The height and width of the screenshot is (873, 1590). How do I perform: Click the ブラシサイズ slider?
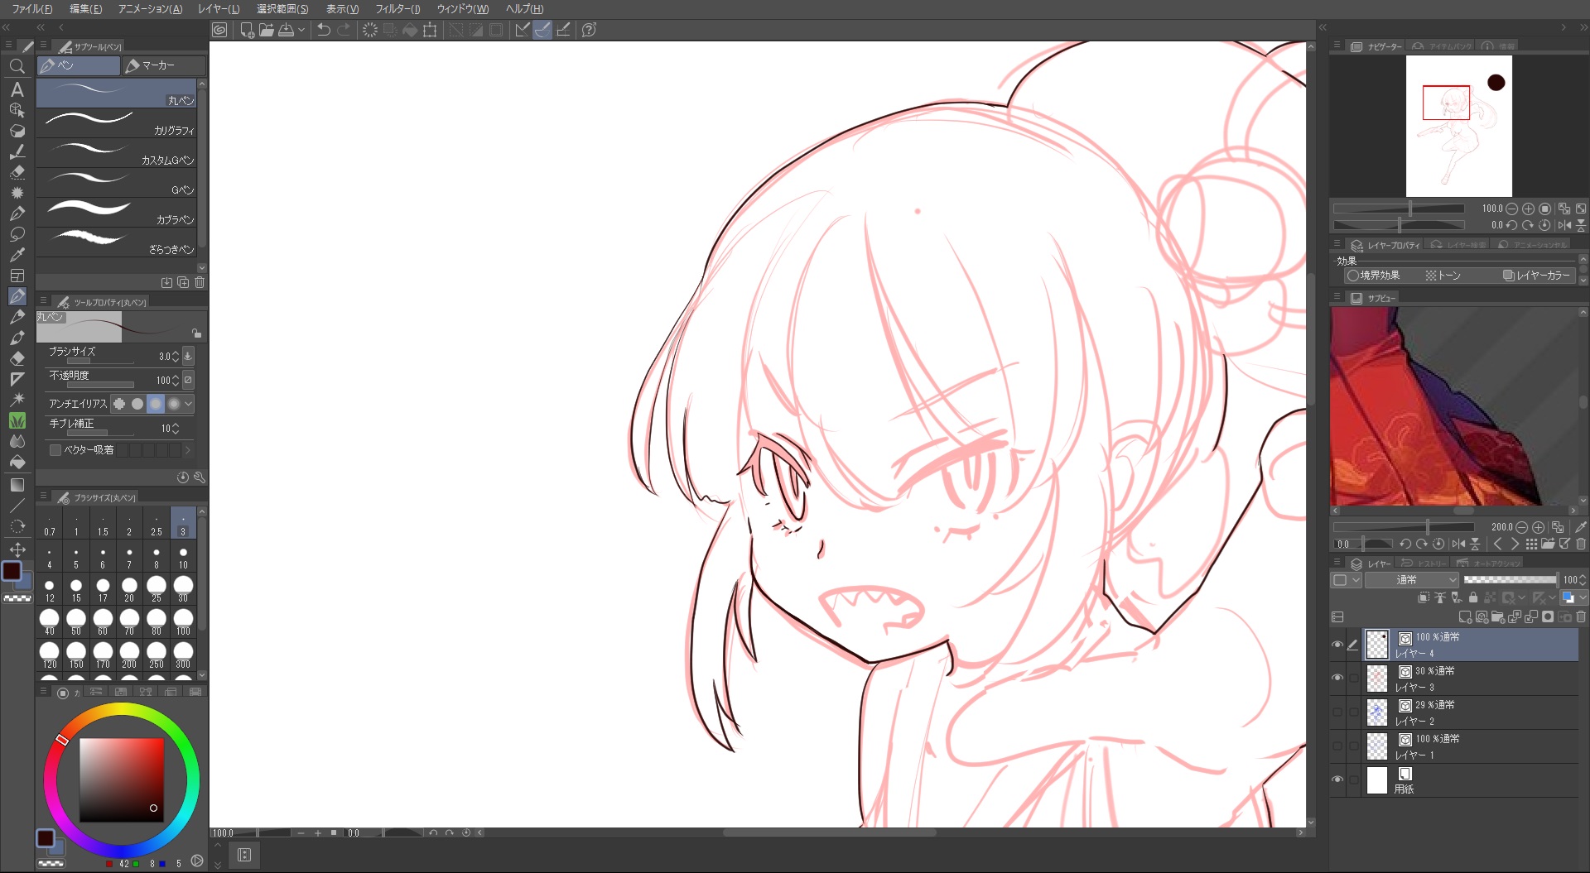[x=100, y=362]
